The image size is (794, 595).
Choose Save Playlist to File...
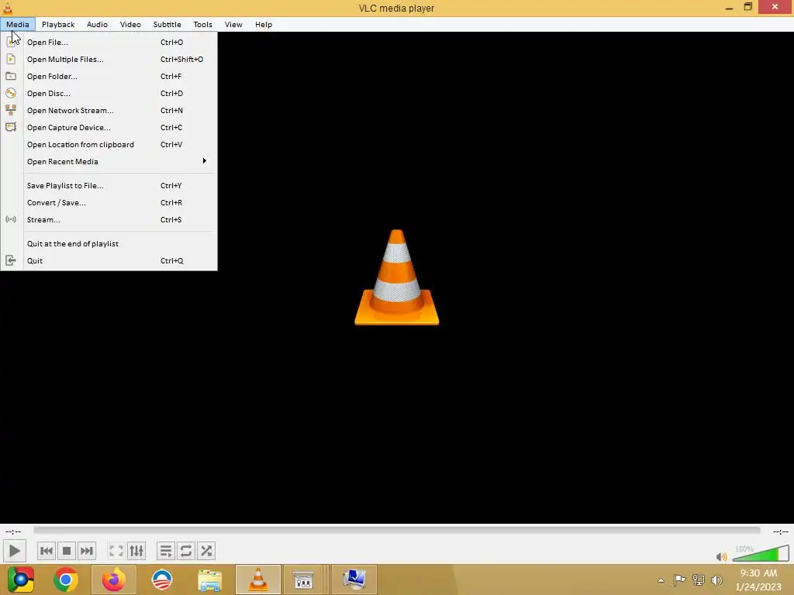[x=109, y=186]
